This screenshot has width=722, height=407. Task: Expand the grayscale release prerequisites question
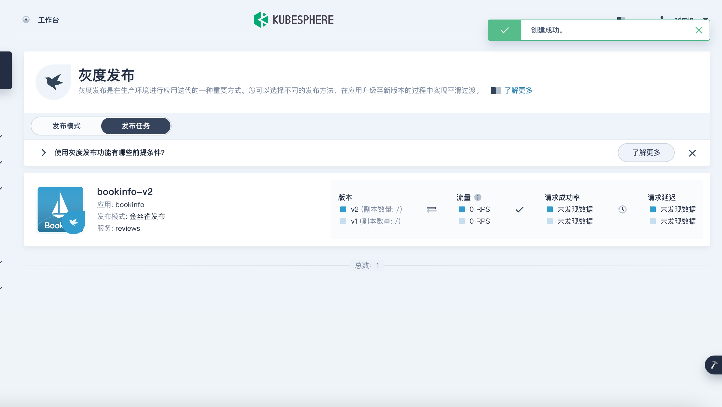tap(44, 153)
